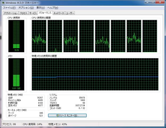Click the CPU 使用率 gauge showing 14 %

point(16,36)
